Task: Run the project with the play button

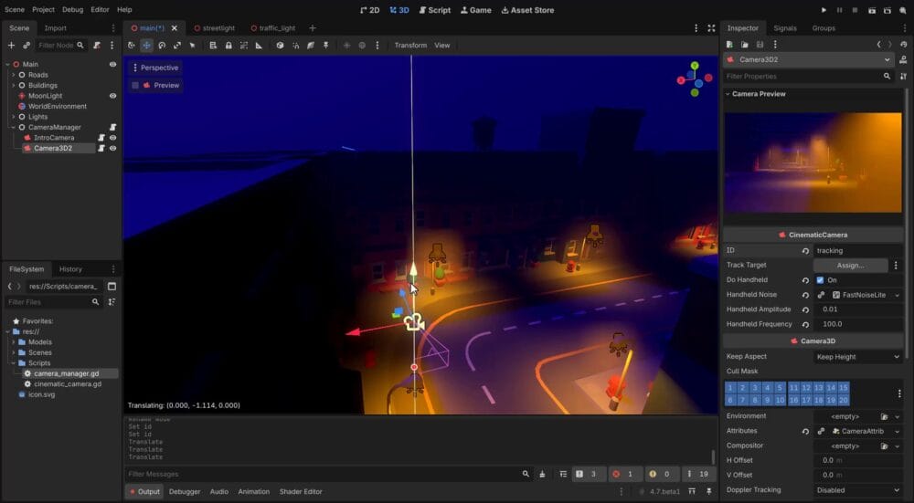Action: pyautogui.click(x=824, y=10)
